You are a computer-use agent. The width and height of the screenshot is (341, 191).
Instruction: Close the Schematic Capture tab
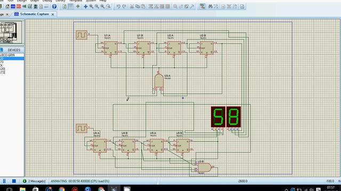point(53,14)
